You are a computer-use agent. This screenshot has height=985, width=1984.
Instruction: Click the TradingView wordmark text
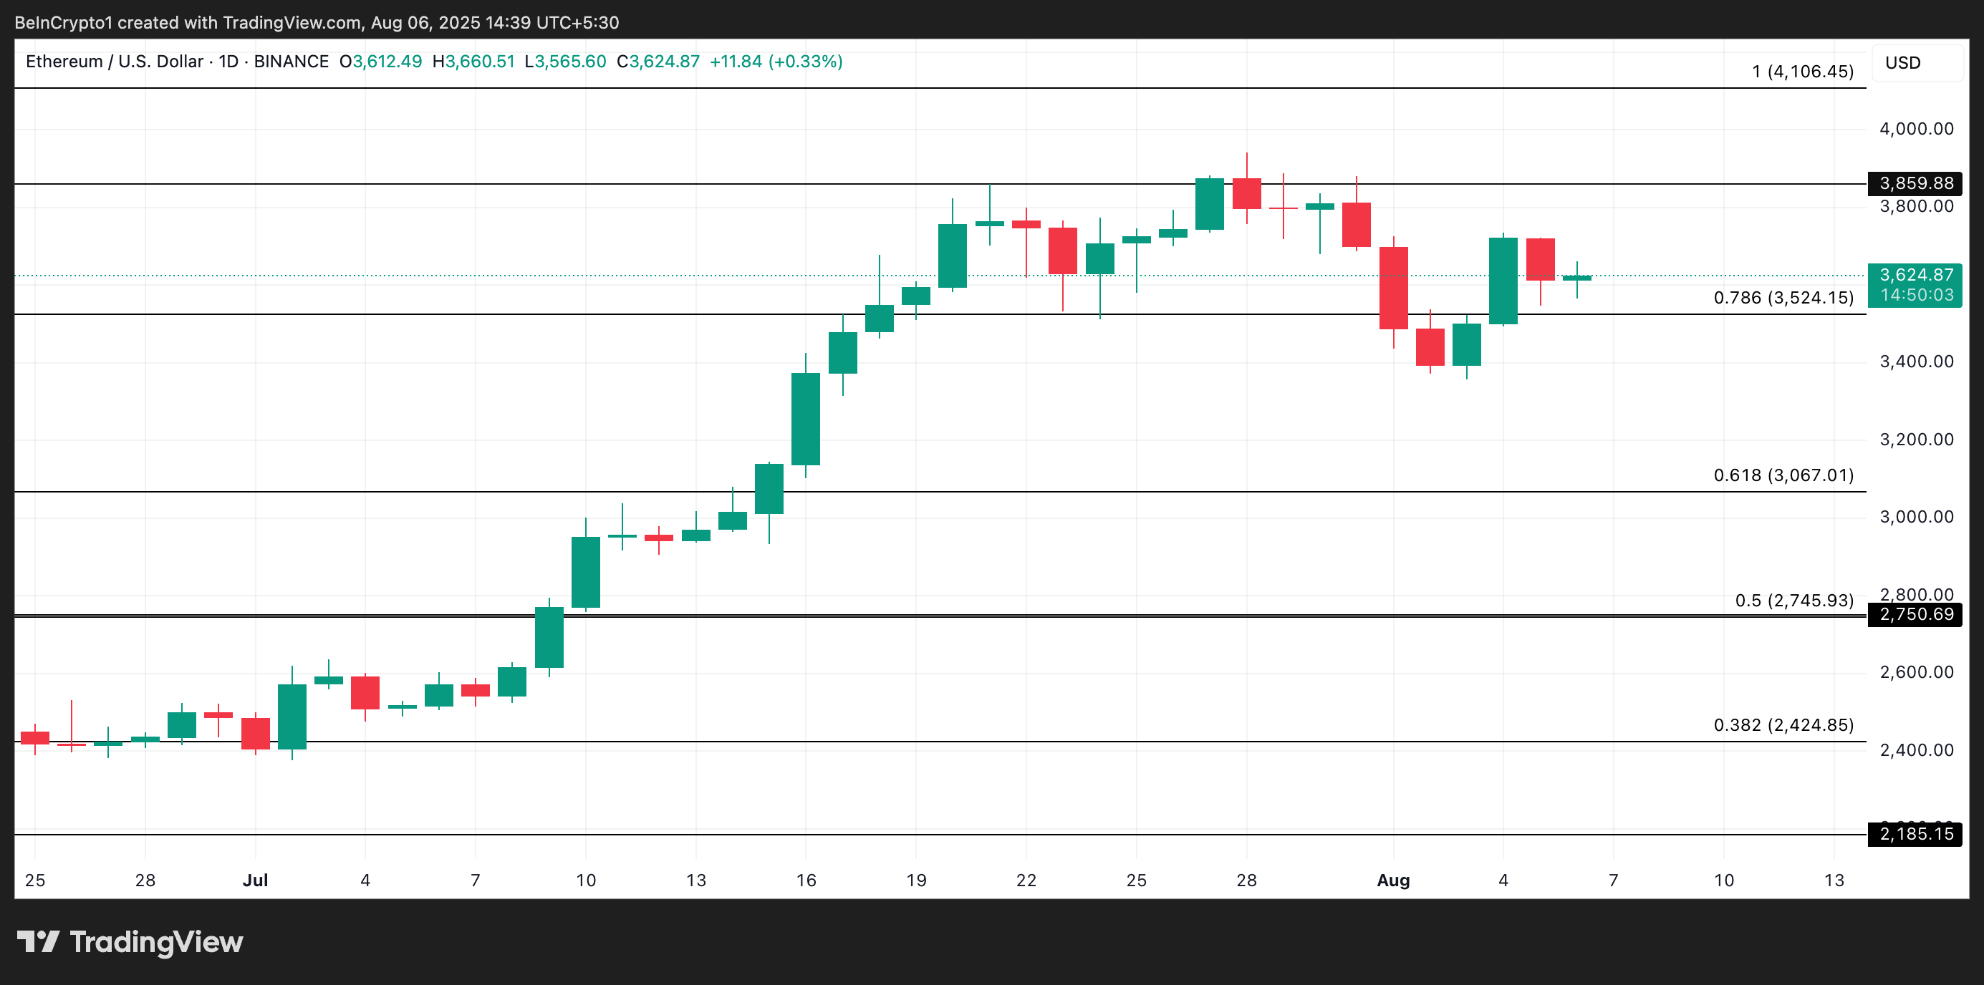pos(156,942)
